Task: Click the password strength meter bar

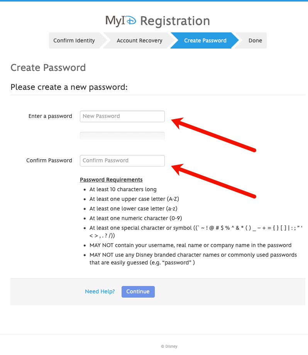Action: [x=122, y=135]
